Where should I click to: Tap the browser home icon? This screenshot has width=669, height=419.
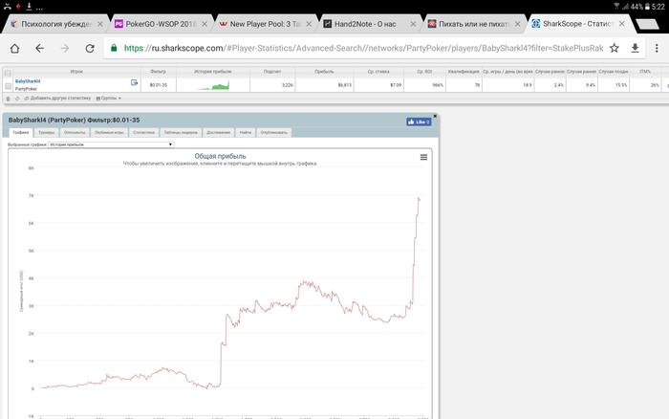[14, 48]
